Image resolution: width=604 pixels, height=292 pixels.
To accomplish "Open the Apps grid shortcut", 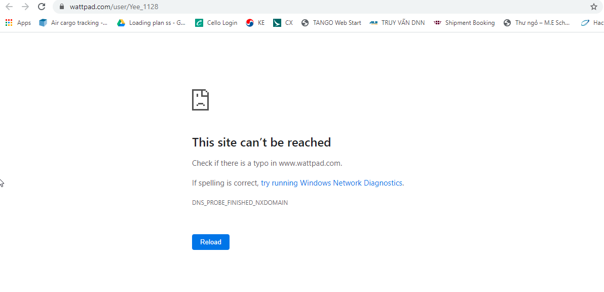I will click(18, 23).
